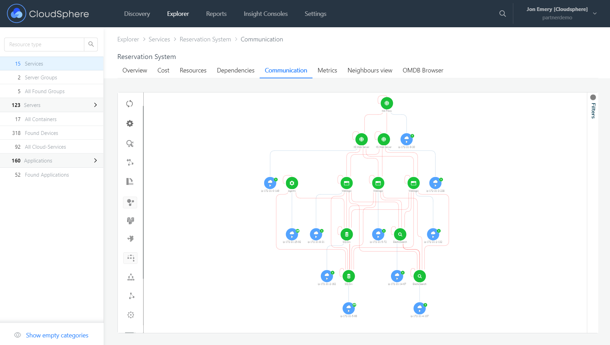
Task: Expand the Servers category chevron
Action: [x=95, y=105]
